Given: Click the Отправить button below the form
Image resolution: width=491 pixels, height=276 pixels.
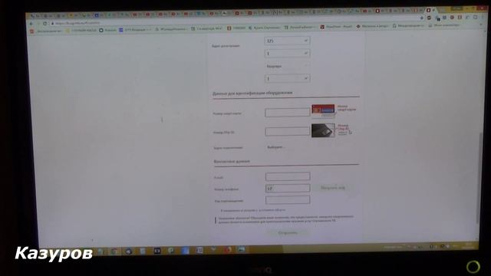Looking at the screenshot, I should click(x=288, y=233).
